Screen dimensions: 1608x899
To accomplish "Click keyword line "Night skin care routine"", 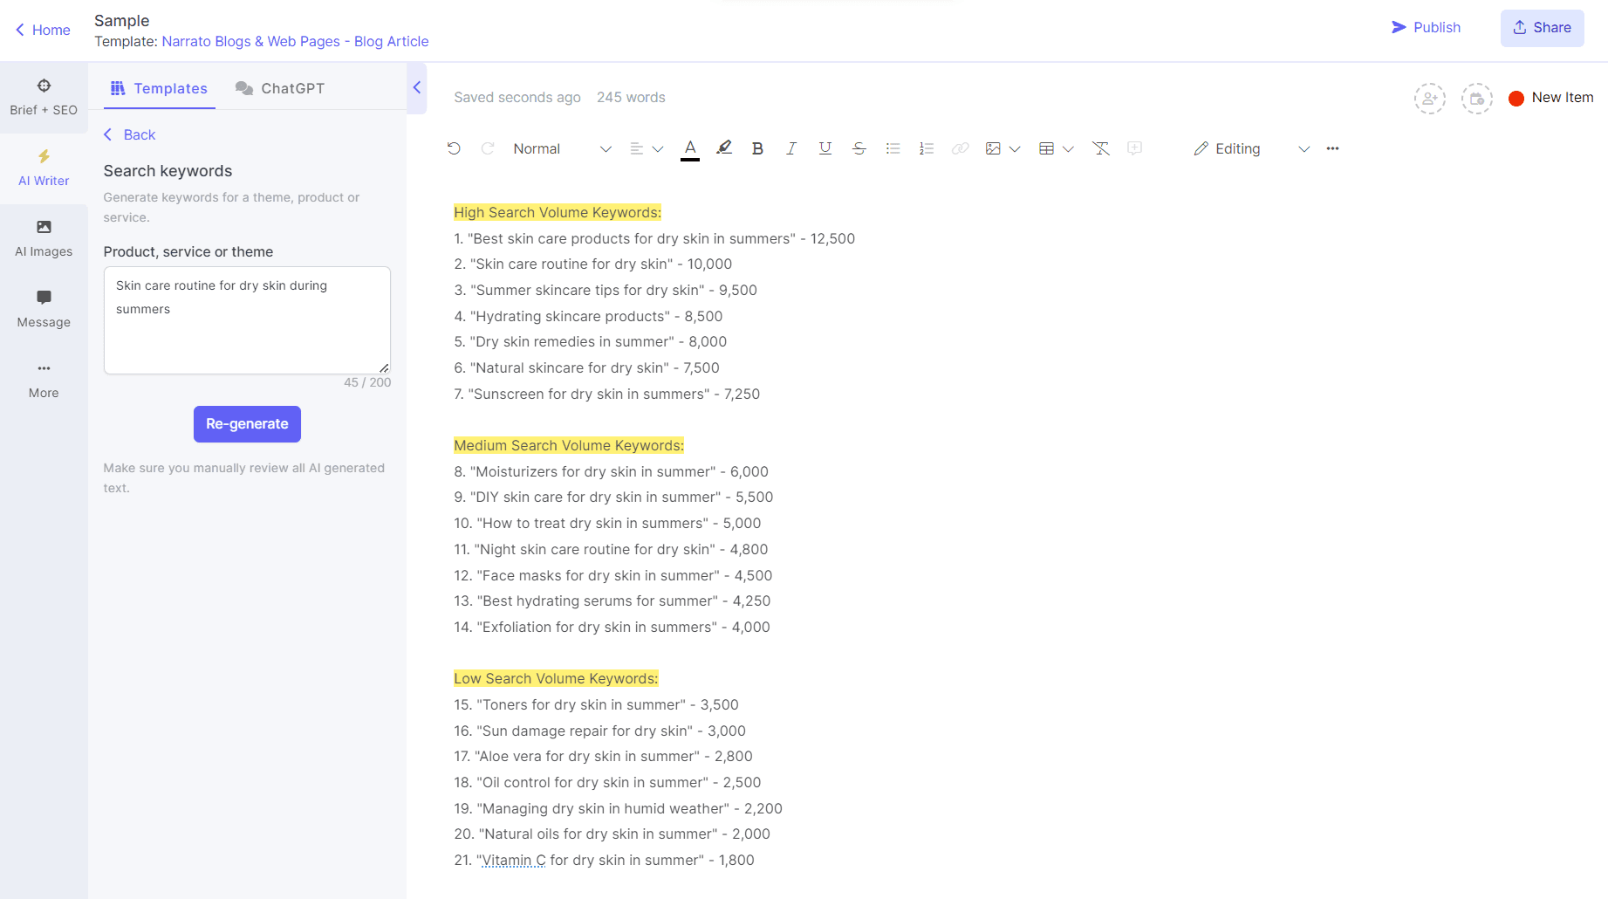I will [611, 549].
